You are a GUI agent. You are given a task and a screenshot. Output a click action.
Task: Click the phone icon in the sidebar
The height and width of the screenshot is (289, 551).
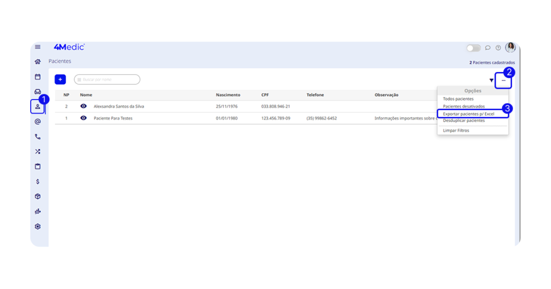pyautogui.click(x=38, y=137)
